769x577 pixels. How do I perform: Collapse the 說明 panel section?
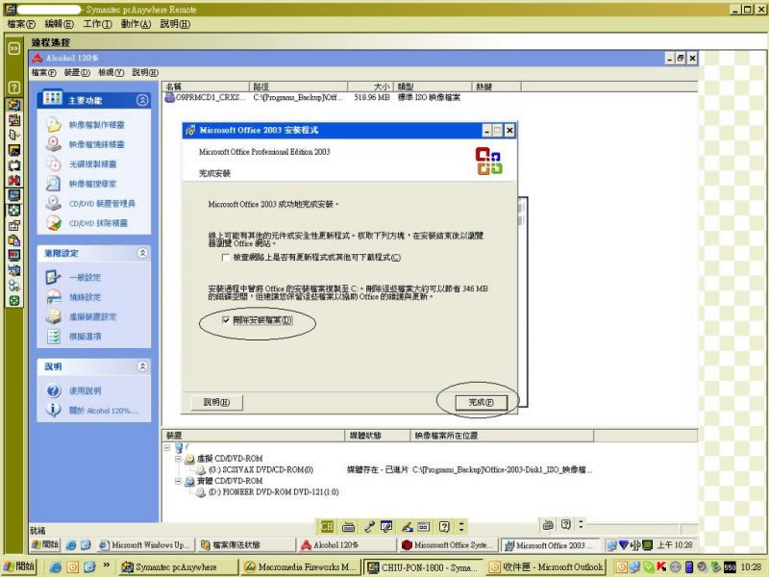142,366
